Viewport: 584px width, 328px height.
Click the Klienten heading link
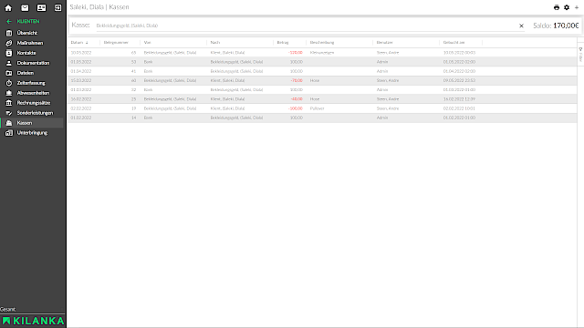pos(28,22)
